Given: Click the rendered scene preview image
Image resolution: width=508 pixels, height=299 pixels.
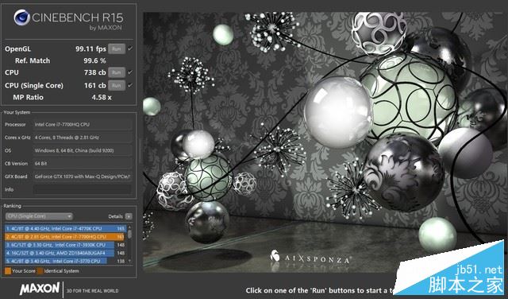Looking at the screenshot, I should [x=324, y=142].
